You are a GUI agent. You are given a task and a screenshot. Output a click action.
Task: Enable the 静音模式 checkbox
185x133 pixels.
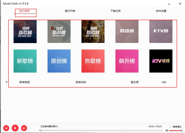coord(171,127)
